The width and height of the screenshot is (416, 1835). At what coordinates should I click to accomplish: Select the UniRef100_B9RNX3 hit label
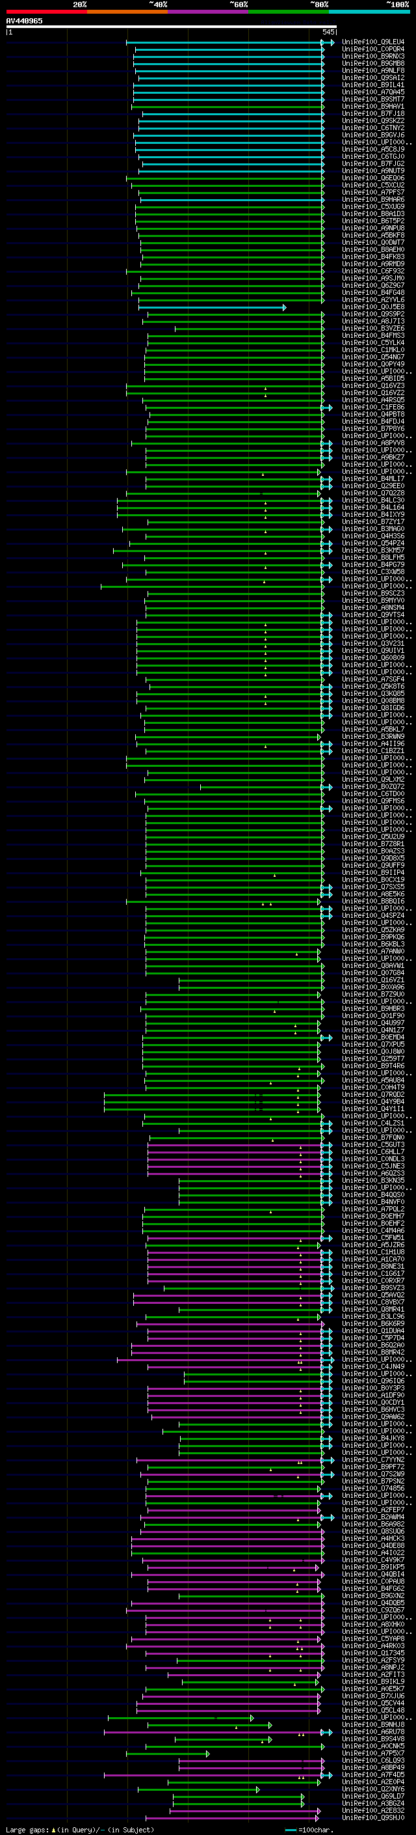click(x=373, y=56)
